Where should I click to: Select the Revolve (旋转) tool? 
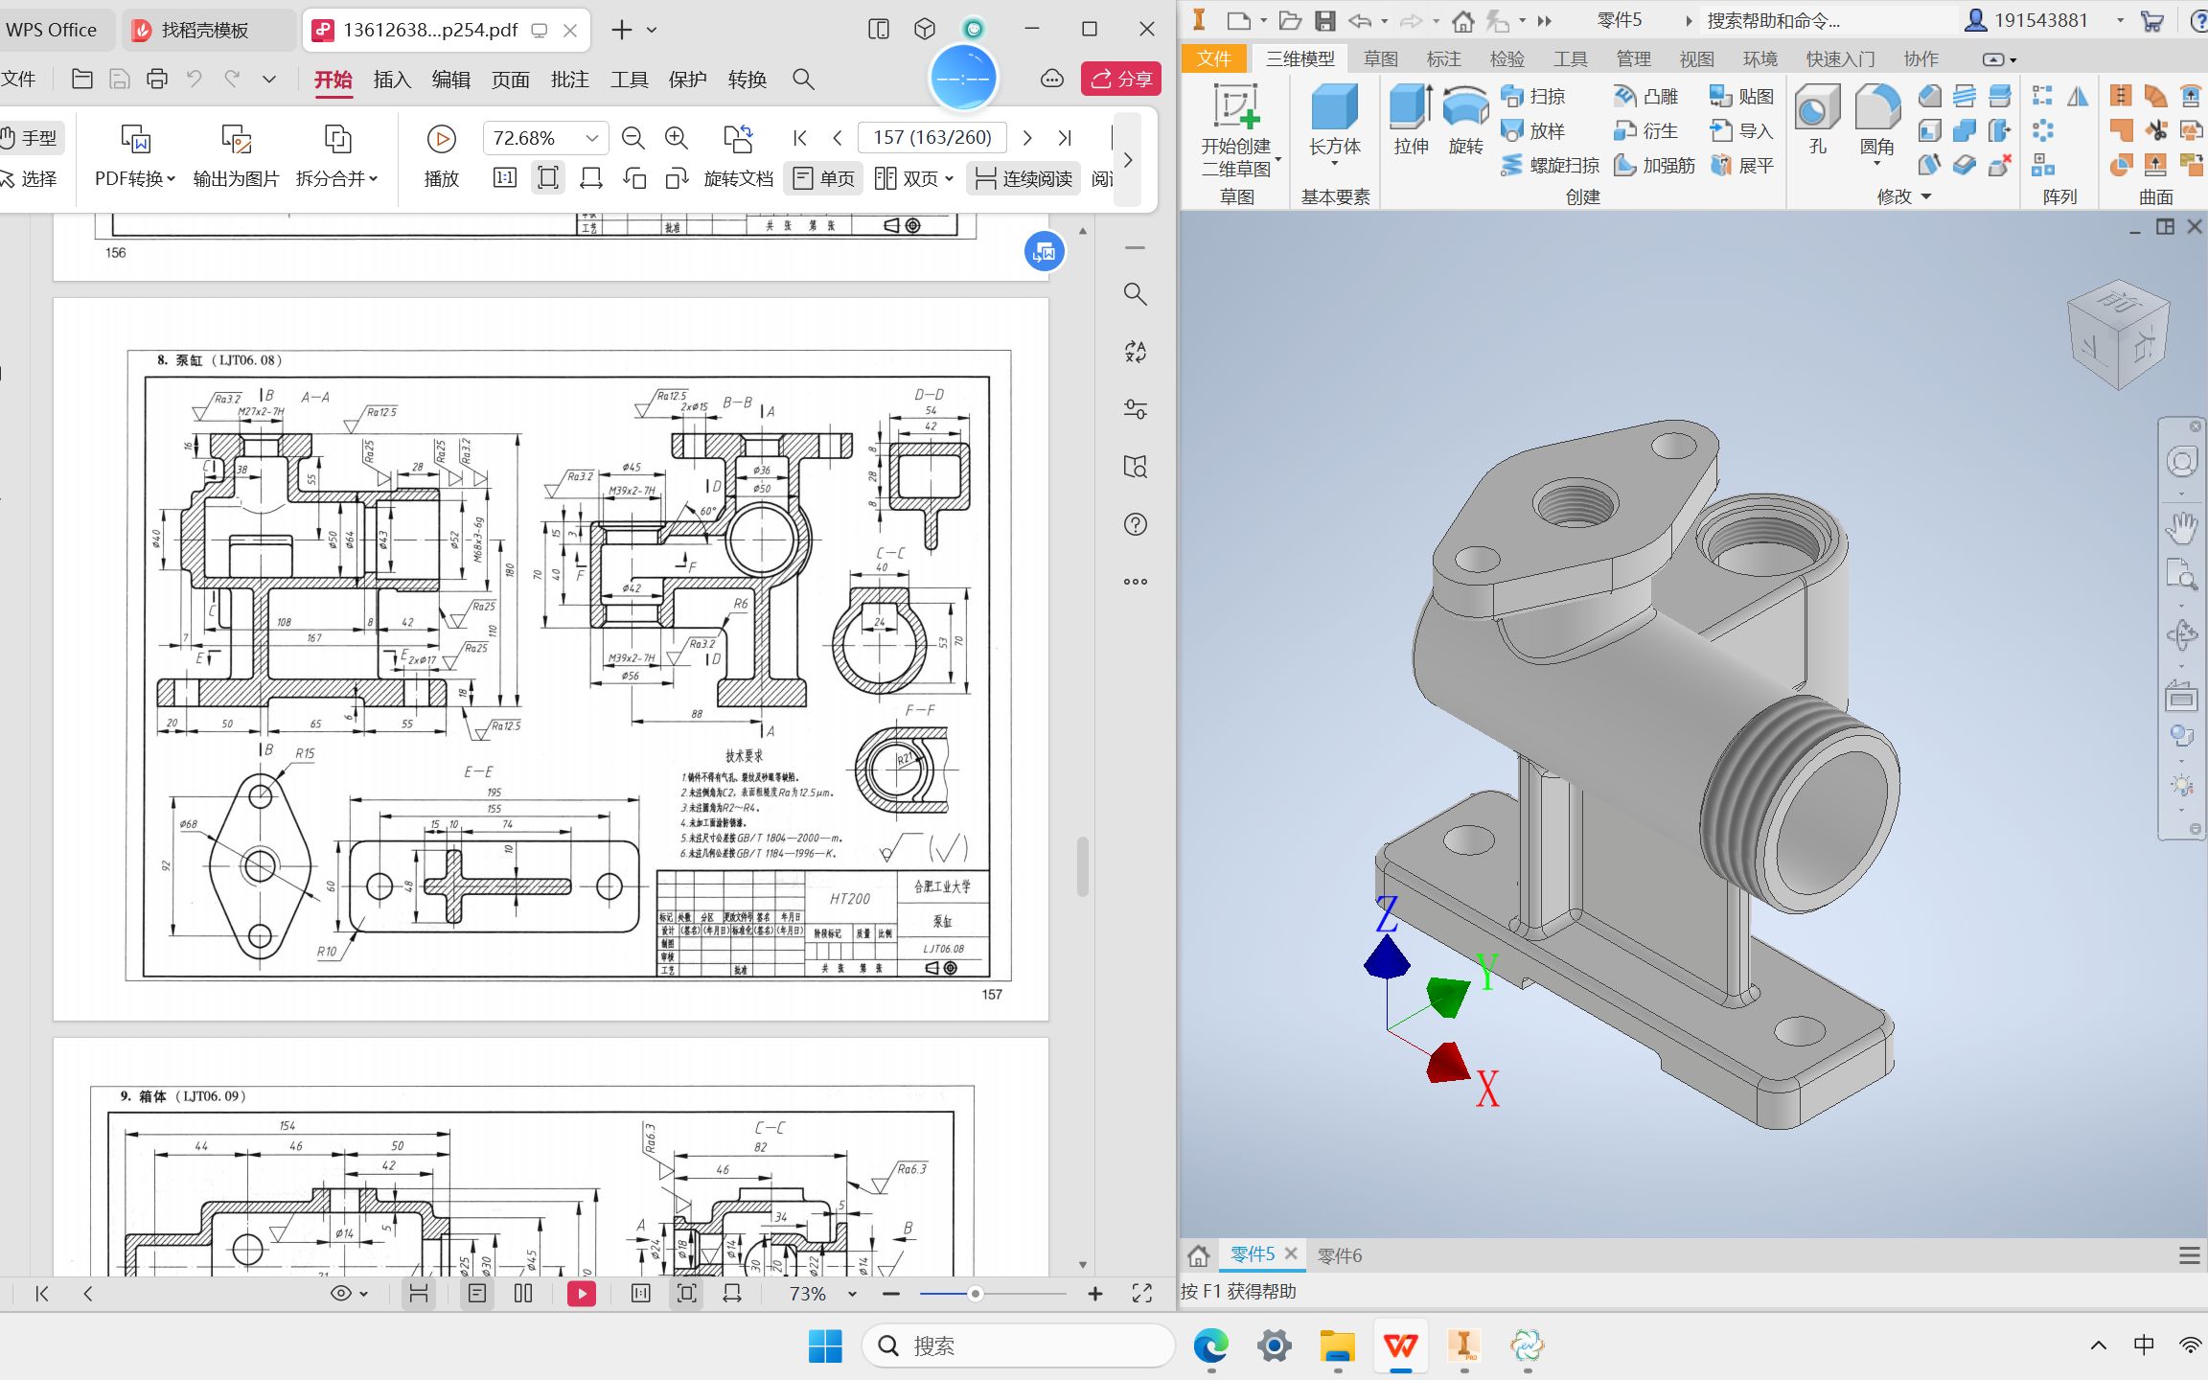(x=1465, y=119)
